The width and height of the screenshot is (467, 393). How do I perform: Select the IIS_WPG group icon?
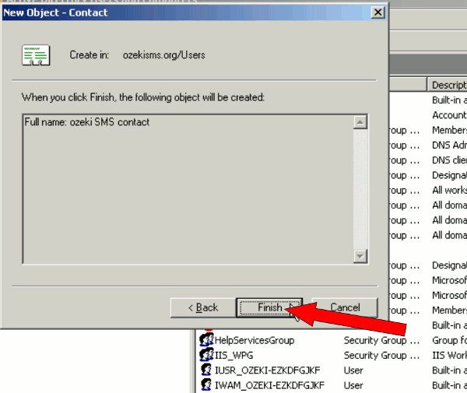pyautogui.click(x=206, y=355)
